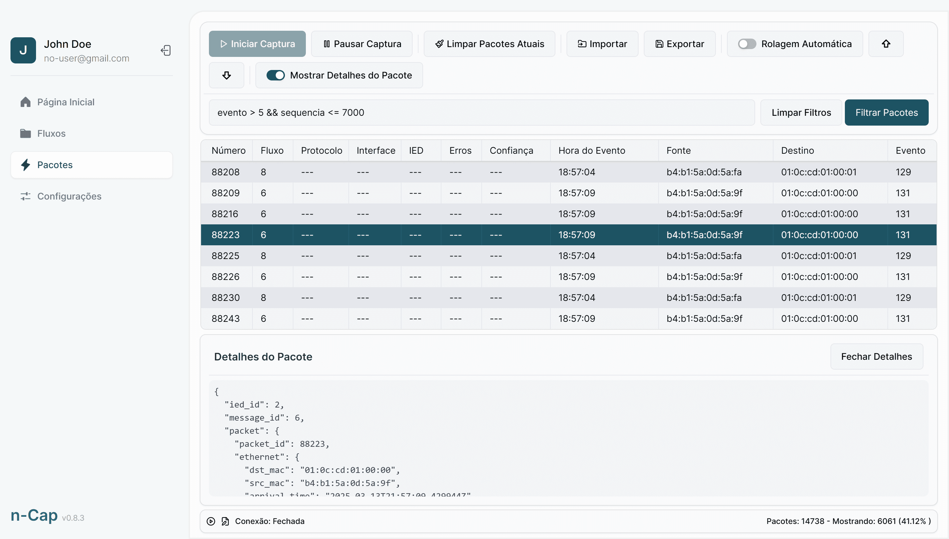Click the "ied_id": 2 line in details
Viewport: 949px width, 539px height.
254,405
